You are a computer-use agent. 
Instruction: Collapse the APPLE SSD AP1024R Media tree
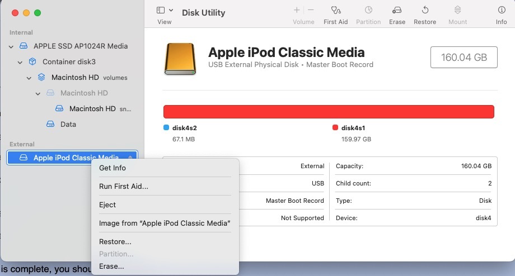pyautogui.click(x=11, y=46)
